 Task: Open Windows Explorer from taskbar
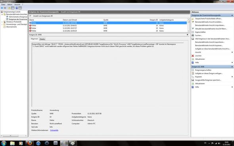[x=12, y=143]
